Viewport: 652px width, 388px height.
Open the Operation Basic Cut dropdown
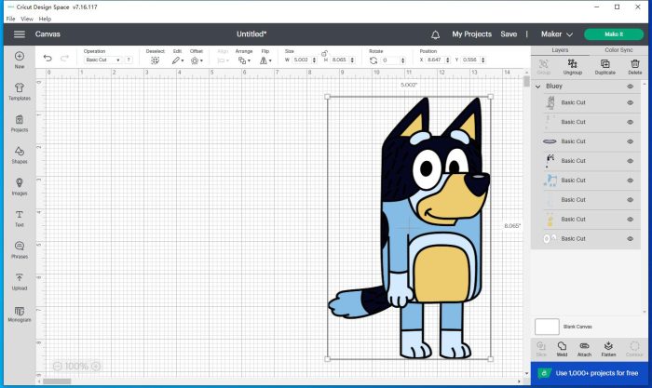102,60
